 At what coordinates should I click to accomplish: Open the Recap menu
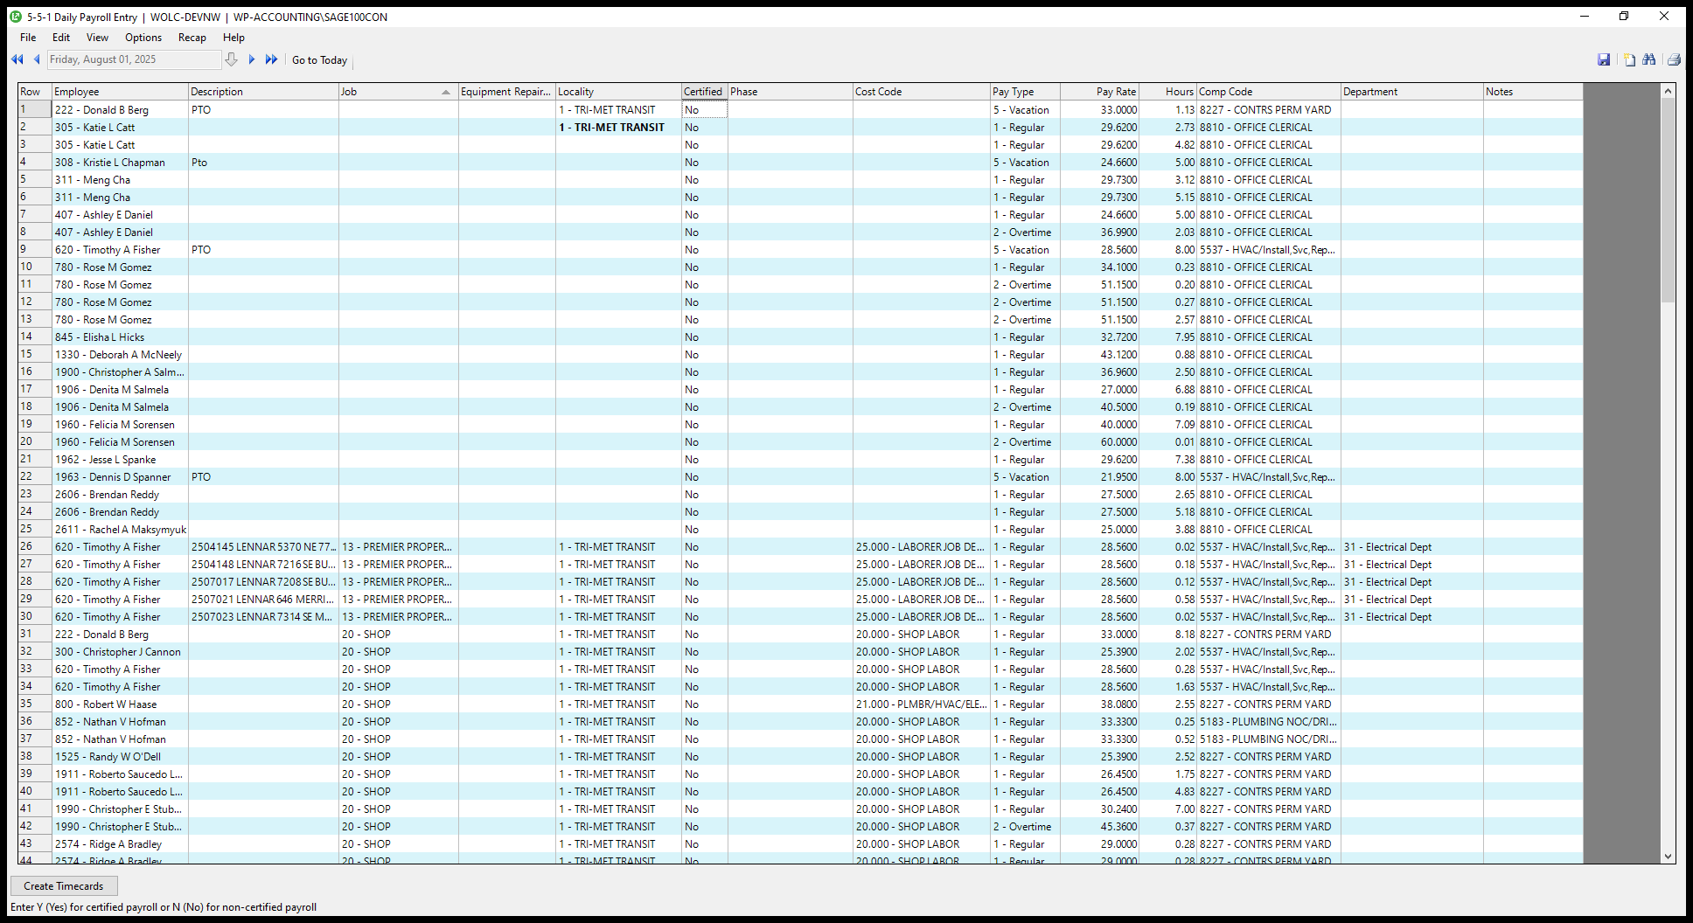(192, 38)
